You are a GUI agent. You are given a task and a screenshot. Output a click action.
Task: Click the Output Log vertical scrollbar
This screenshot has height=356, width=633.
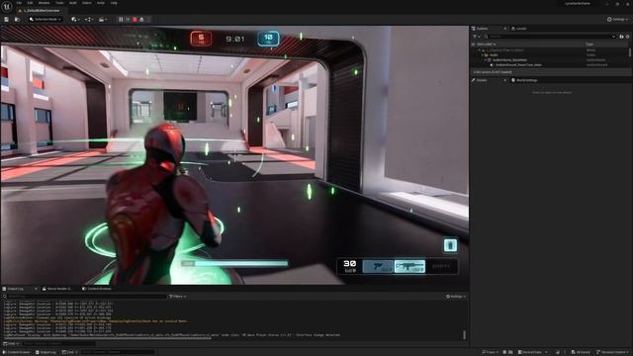click(x=464, y=334)
